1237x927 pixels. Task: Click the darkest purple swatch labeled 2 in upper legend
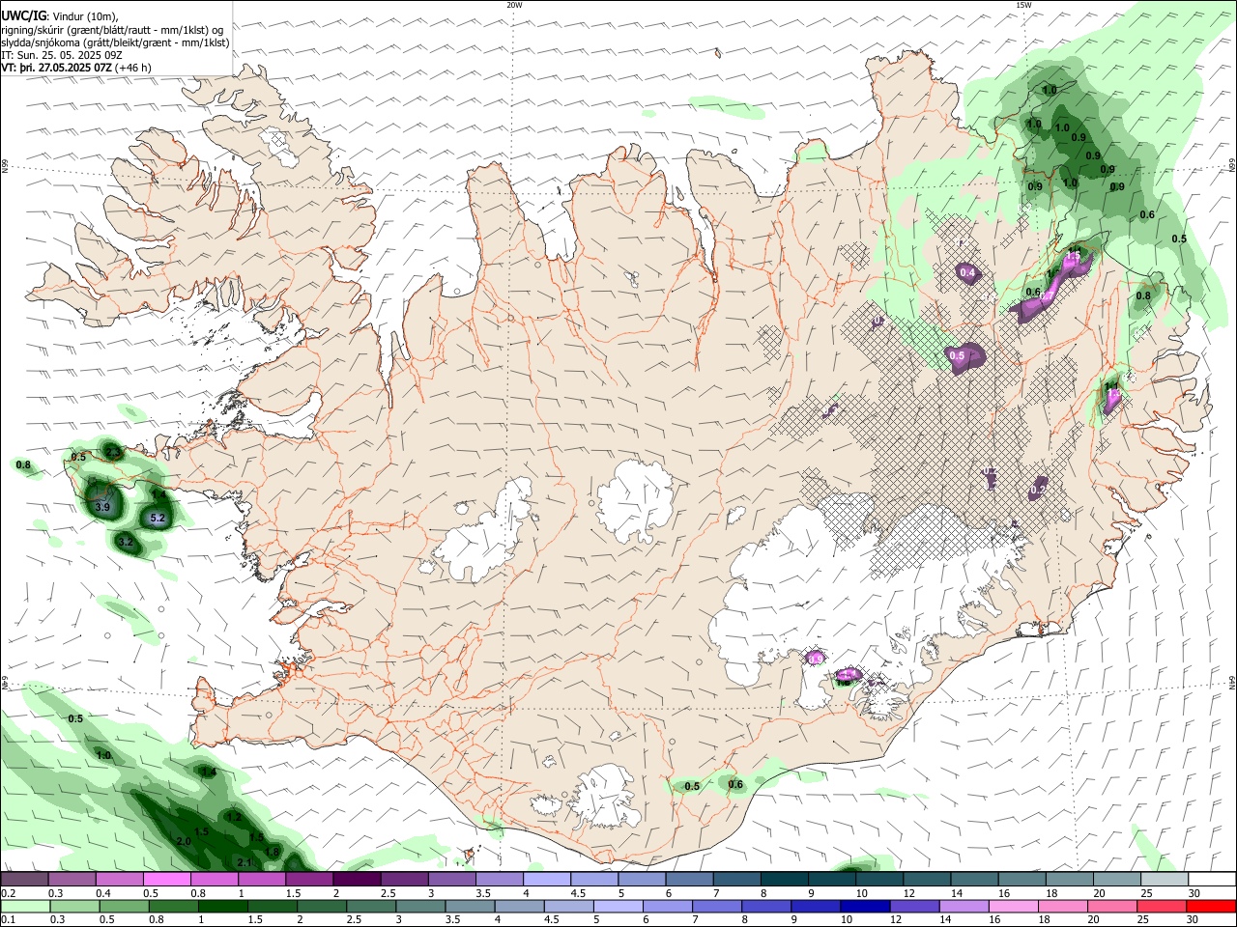pyautogui.click(x=357, y=880)
